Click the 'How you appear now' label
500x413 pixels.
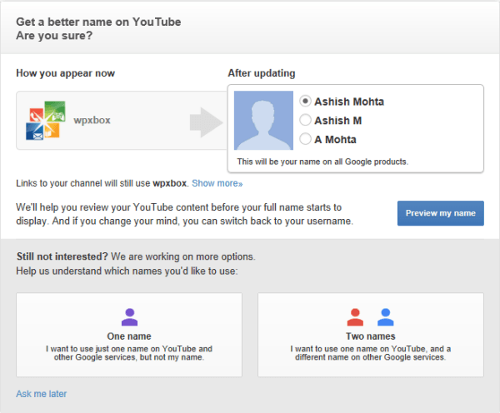pos(65,73)
